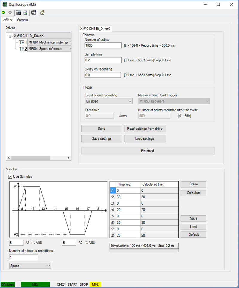239x288 pixels.
Task: Click the gray stop icon
Action: point(10,13)
